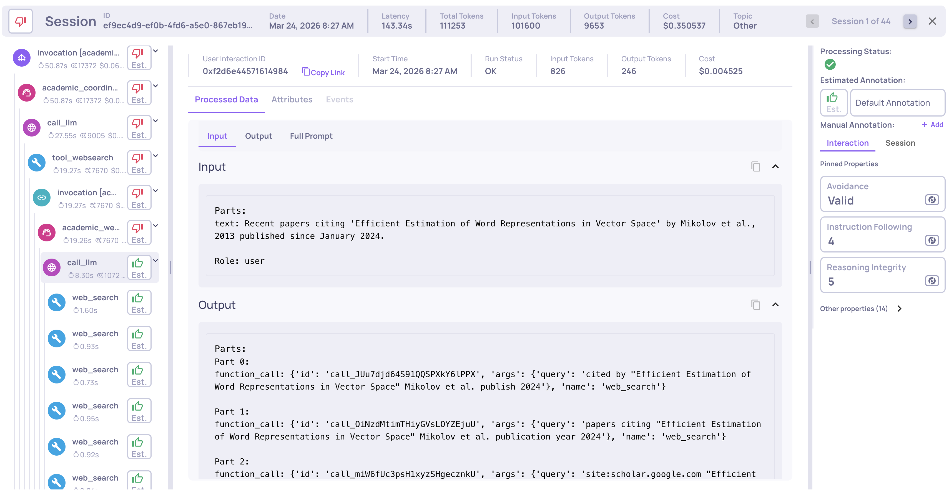Toggle estimated annotation thumbs-up button
The width and height of the screenshot is (949, 495).
833,103
